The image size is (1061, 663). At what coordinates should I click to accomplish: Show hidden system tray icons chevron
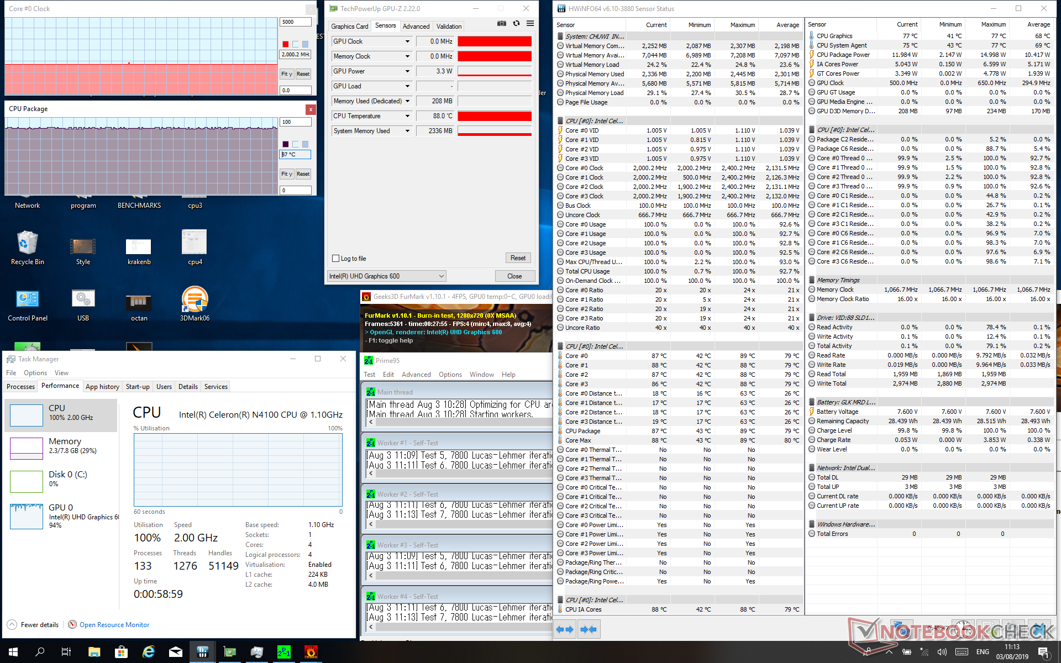coord(889,652)
